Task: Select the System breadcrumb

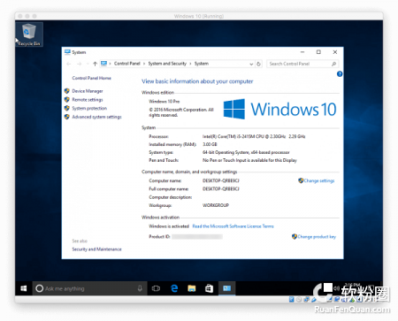Action: pyautogui.click(x=202, y=64)
